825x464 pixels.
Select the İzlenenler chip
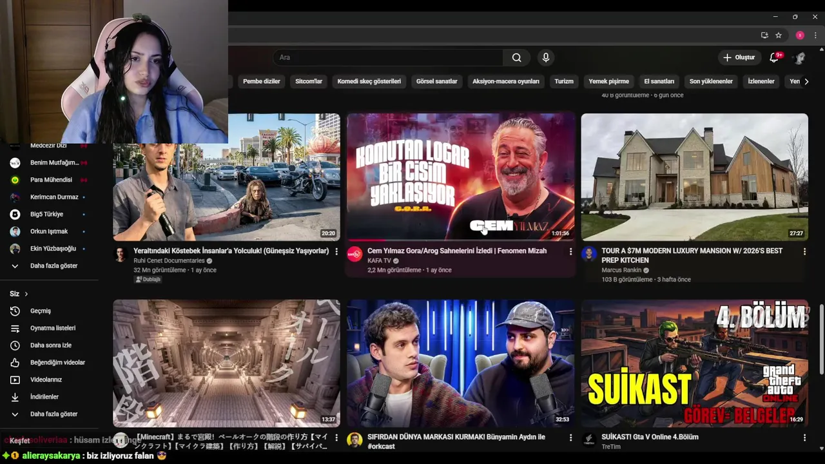(761, 81)
